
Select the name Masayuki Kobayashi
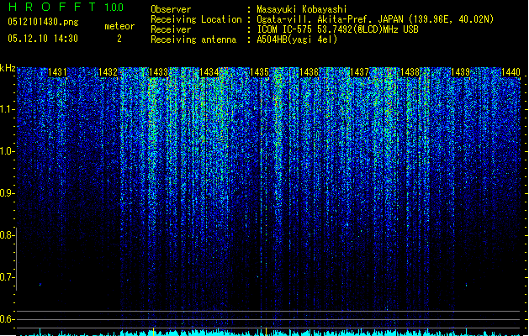pos(302,9)
